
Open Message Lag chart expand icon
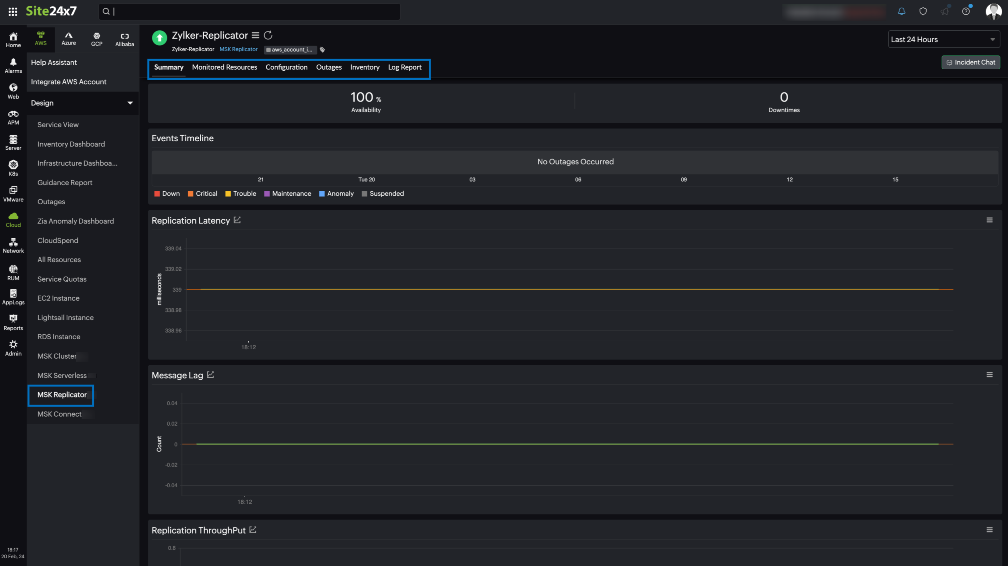[210, 375]
